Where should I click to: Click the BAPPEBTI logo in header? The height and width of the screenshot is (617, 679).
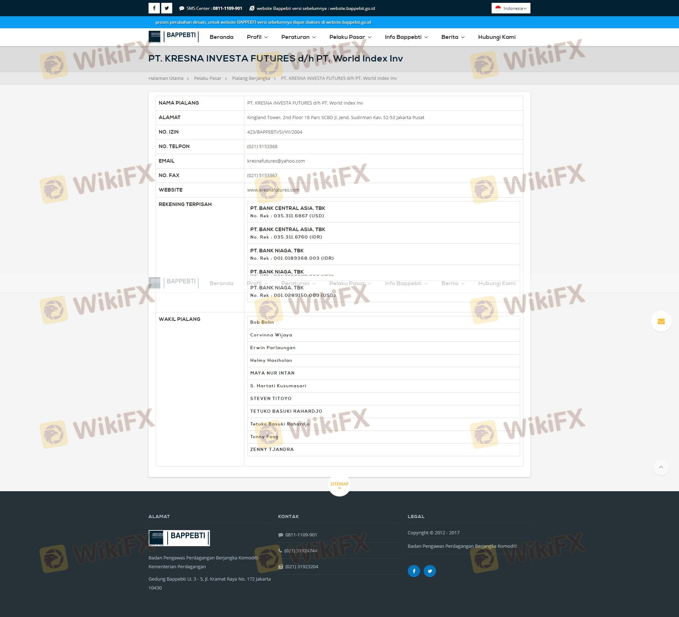(173, 36)
